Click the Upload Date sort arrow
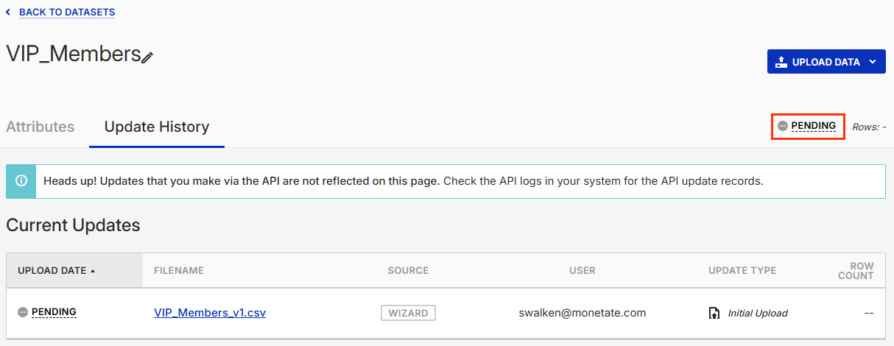 93,271
